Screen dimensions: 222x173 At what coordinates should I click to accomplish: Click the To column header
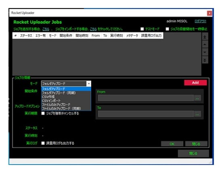[x=105, y=35]
